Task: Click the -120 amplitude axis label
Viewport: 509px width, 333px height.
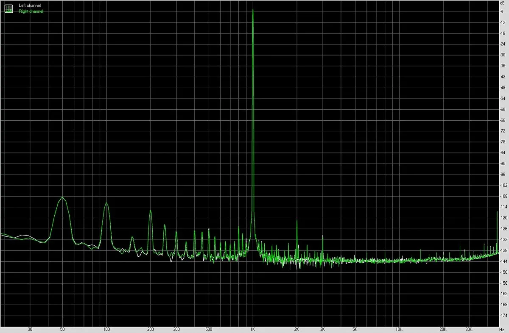Action: 503,218
